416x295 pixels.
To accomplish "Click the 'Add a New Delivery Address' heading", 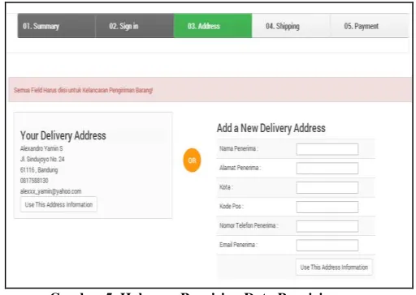I will [271, 128].
